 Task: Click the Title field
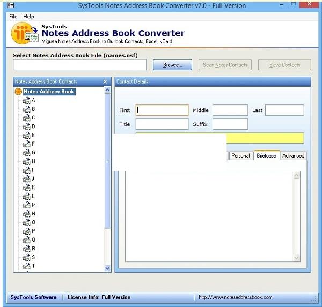tap(162, 124)
